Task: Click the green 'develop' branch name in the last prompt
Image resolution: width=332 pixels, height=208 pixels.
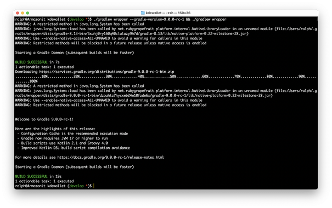Action: [x=76, y=186]
